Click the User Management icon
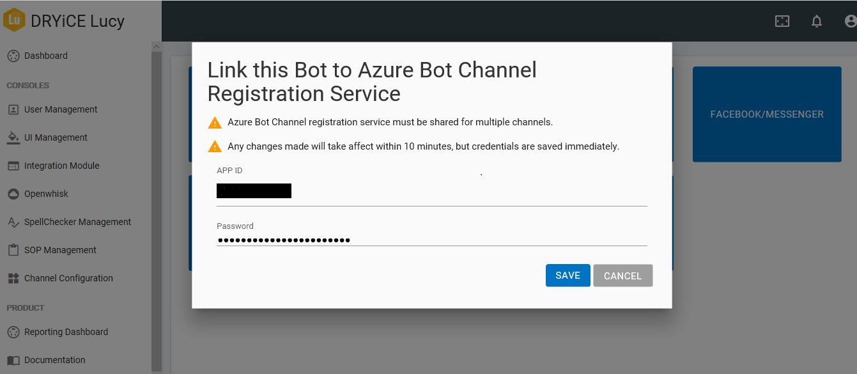 [x=13, y=109]
